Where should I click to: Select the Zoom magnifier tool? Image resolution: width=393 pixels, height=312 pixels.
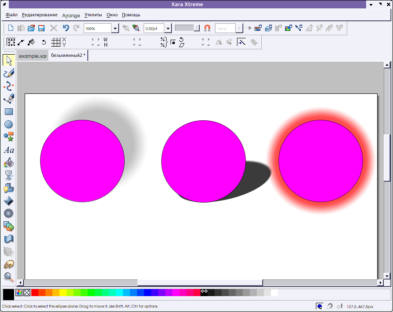(x=8, y=277)
